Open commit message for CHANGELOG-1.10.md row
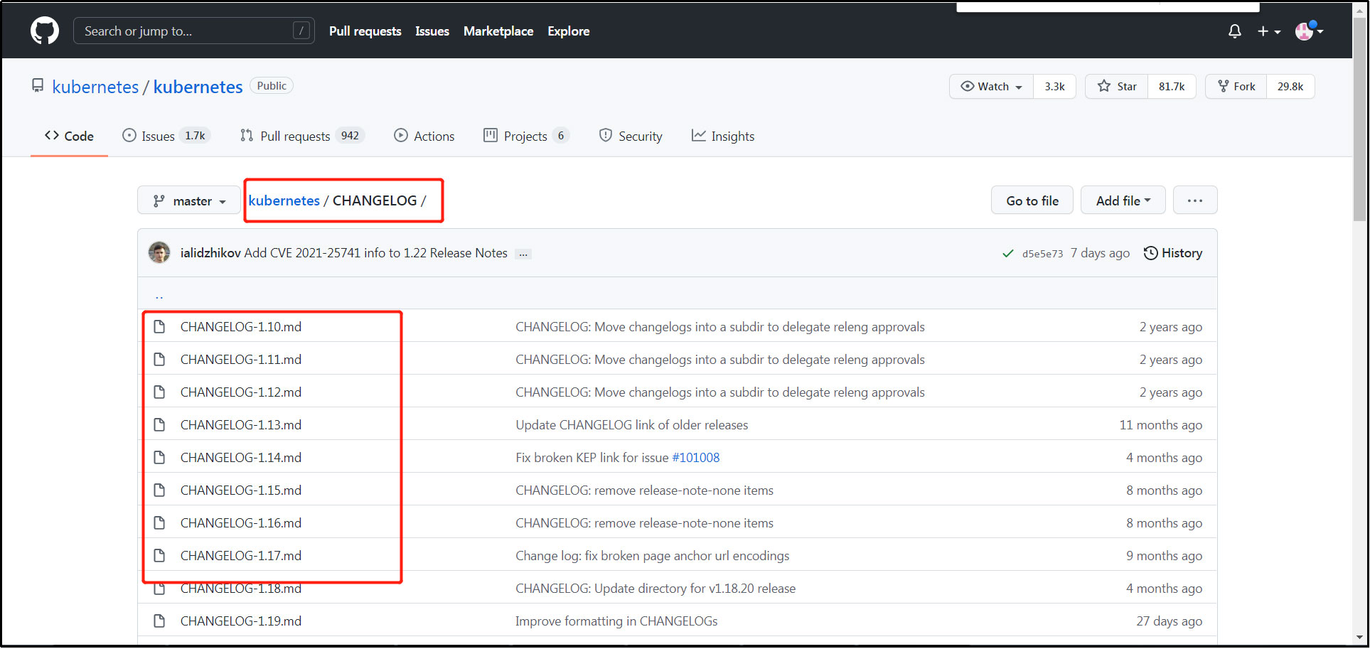 720,327
